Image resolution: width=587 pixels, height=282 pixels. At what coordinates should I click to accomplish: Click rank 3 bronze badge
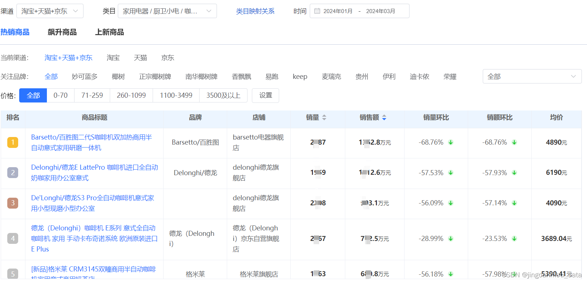13,203
